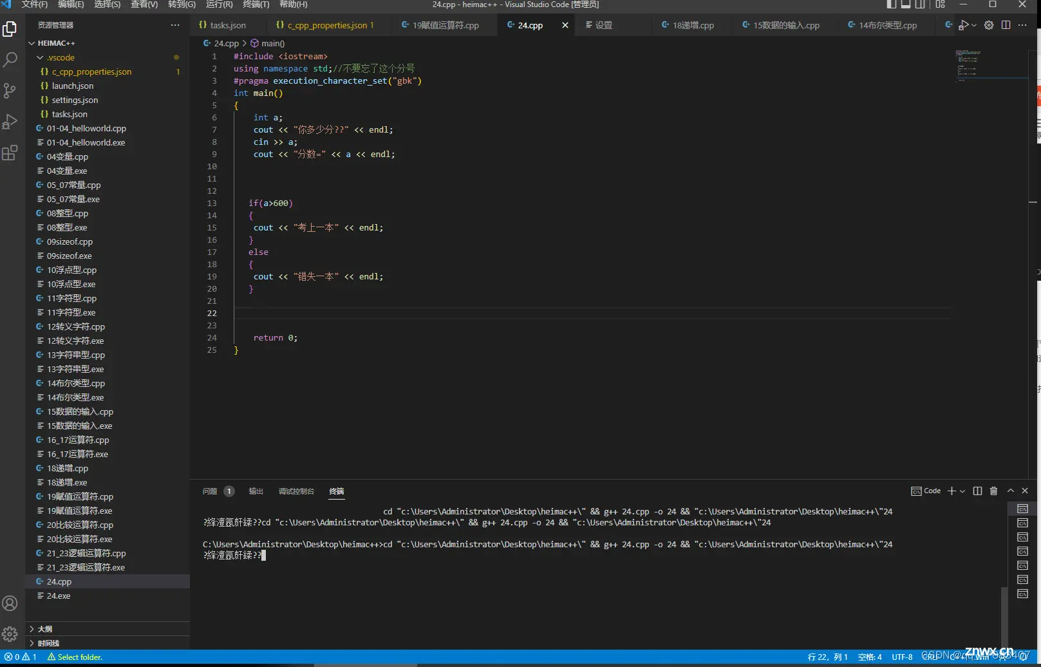Open 21_23逻辑运算符.cpp in the explorer
1041x667 pixels.
tap(108, 553)
